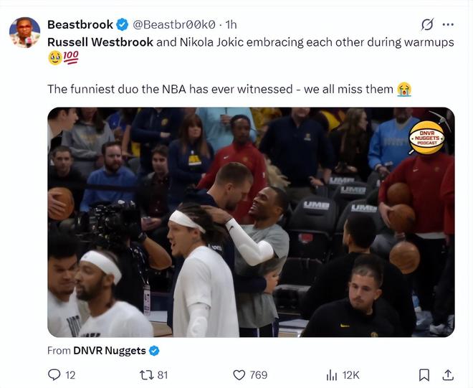Open the DNVR Nuggets source link
Image resolution: width=473 pixels, height=388 pixels.
coord(110,351)
